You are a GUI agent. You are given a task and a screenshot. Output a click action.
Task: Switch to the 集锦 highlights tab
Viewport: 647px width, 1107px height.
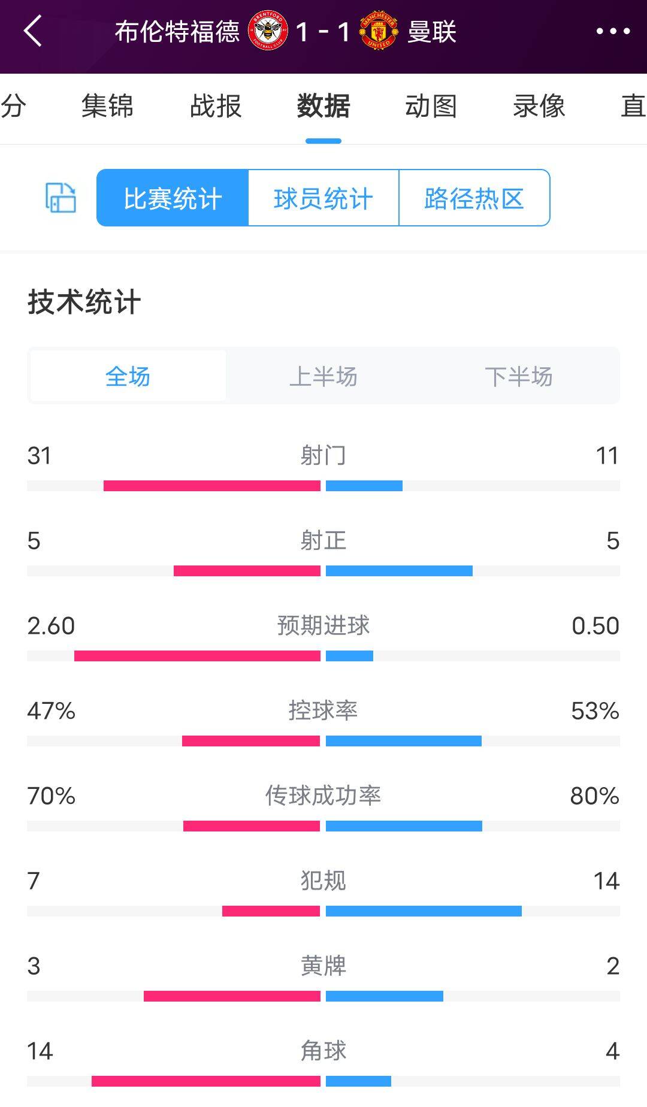click(107, 107)
